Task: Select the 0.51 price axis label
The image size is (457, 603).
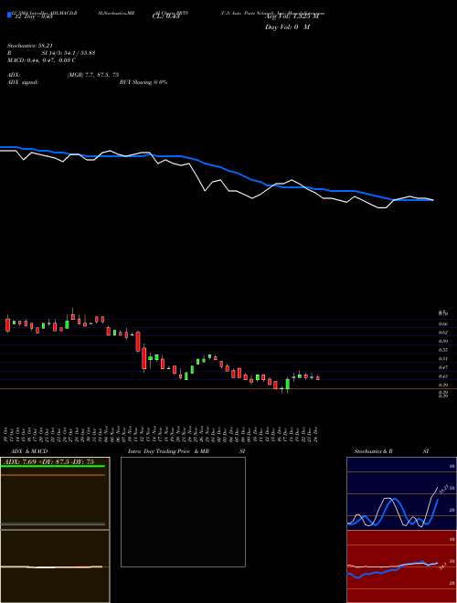Action: [443, 359]
